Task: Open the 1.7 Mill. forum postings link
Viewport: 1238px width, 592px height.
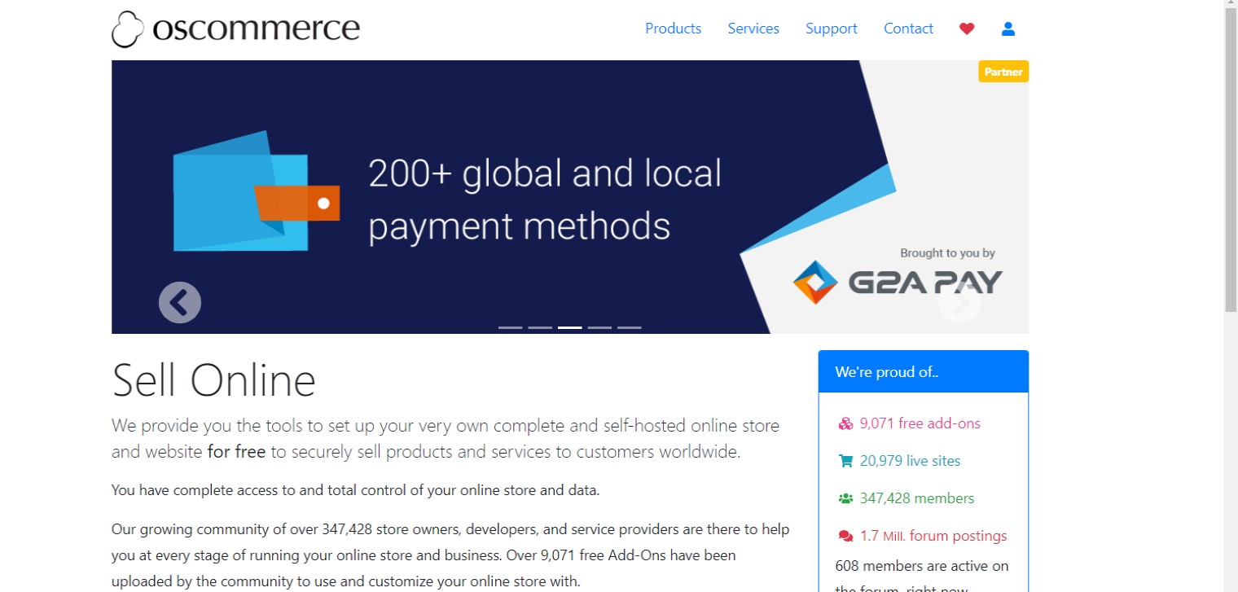Action: coord(933,536)
